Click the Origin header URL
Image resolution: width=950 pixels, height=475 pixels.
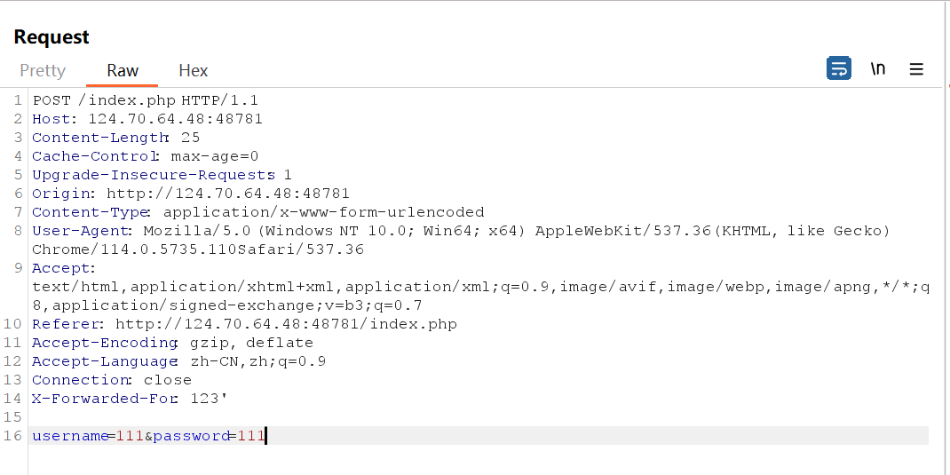(x=228, y=194)
